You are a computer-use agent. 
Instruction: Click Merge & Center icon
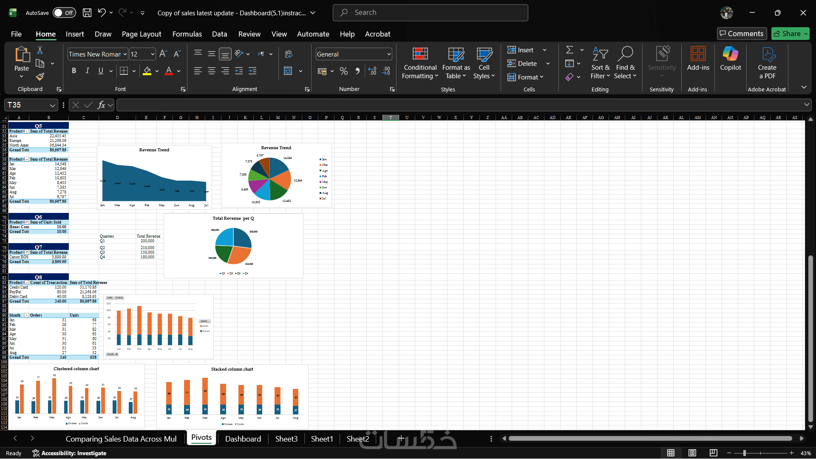coord(288,71)
